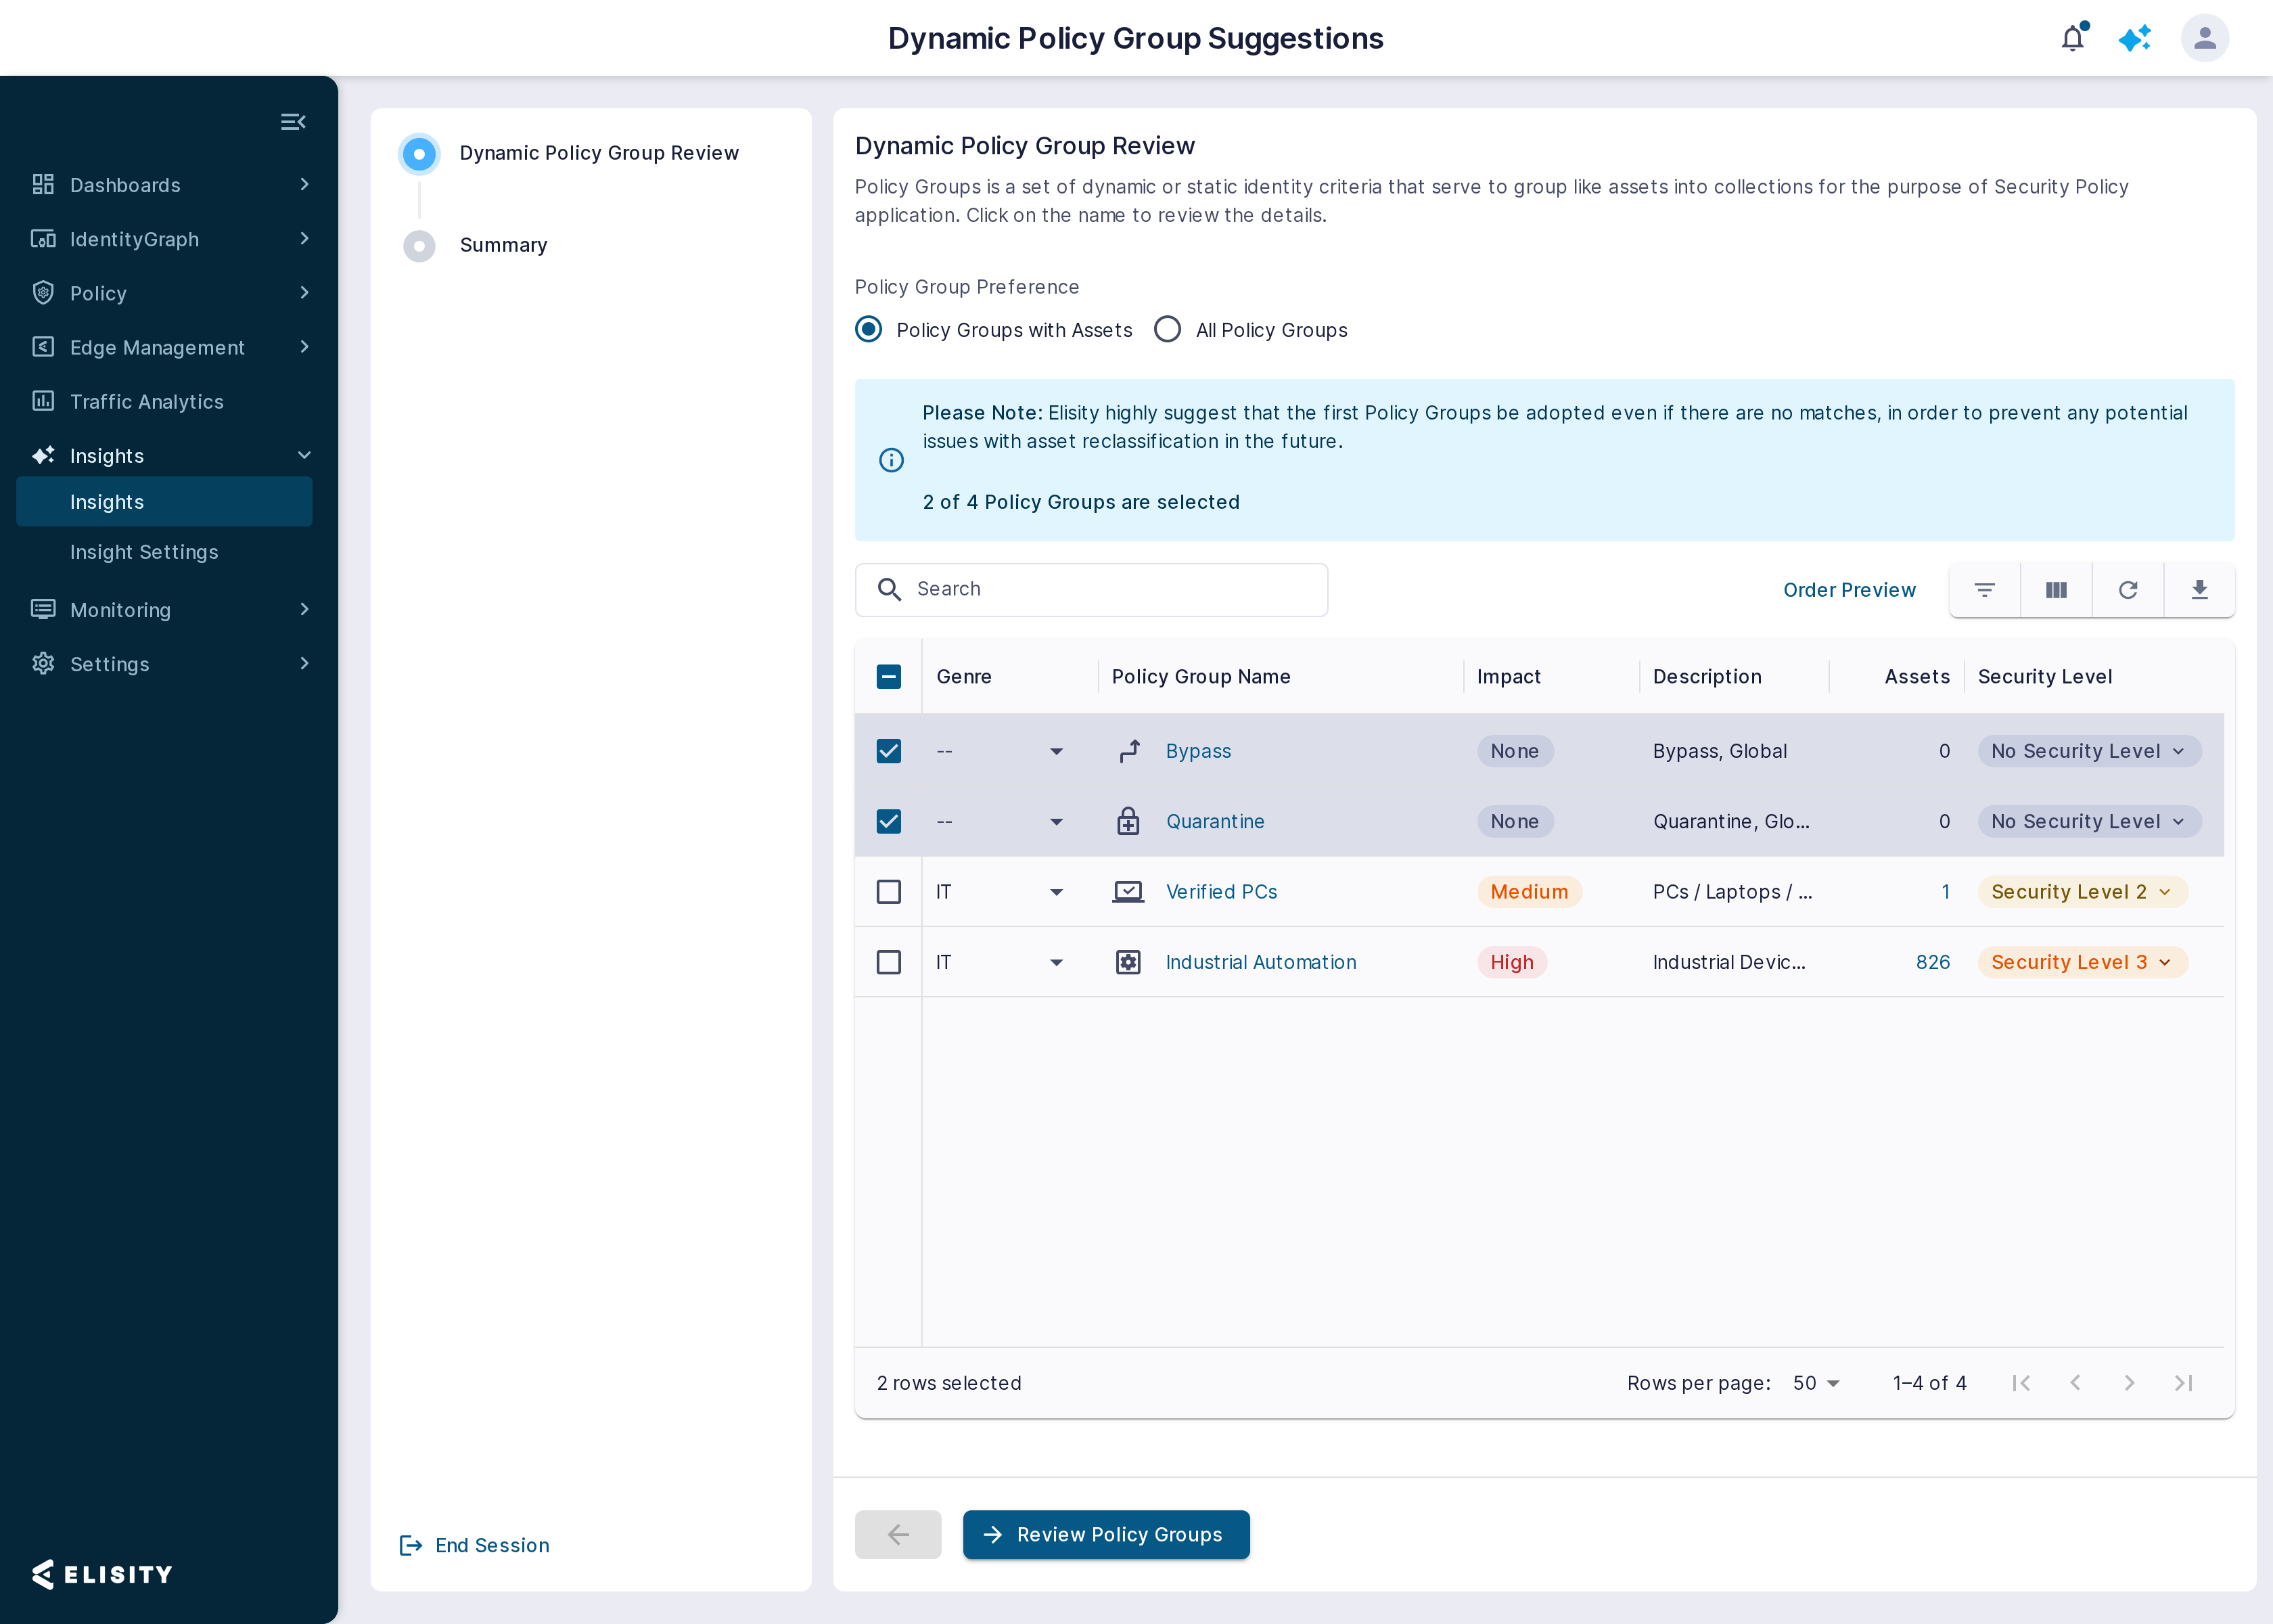
Task: Click the back arrow button
Action: [898, 1534]
